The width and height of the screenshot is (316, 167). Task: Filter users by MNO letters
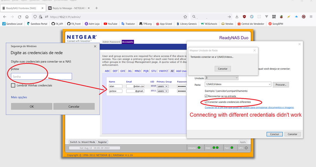click(x=138, y=71)
